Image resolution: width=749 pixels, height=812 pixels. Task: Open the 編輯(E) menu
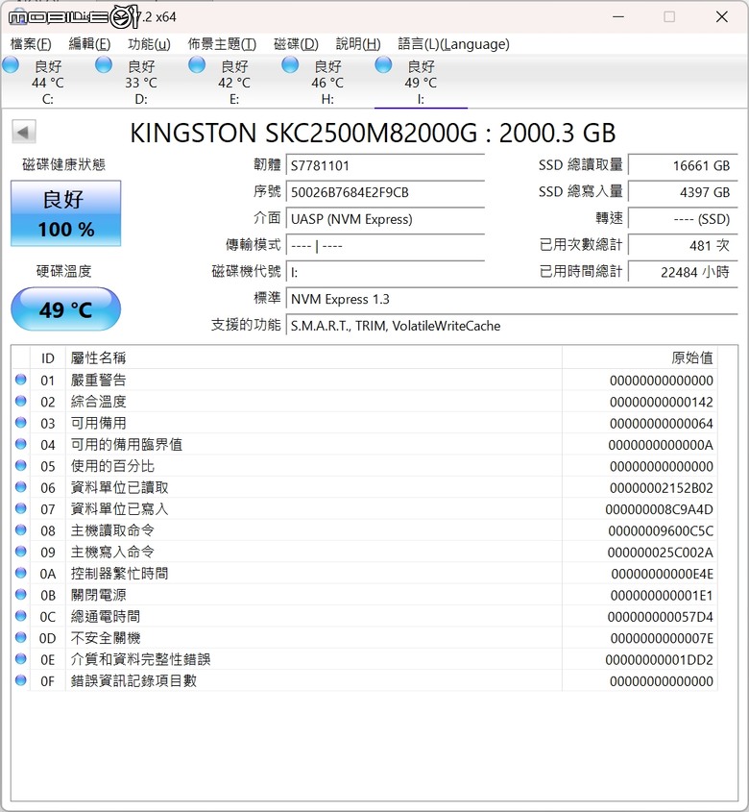click(x=89, y=44)
